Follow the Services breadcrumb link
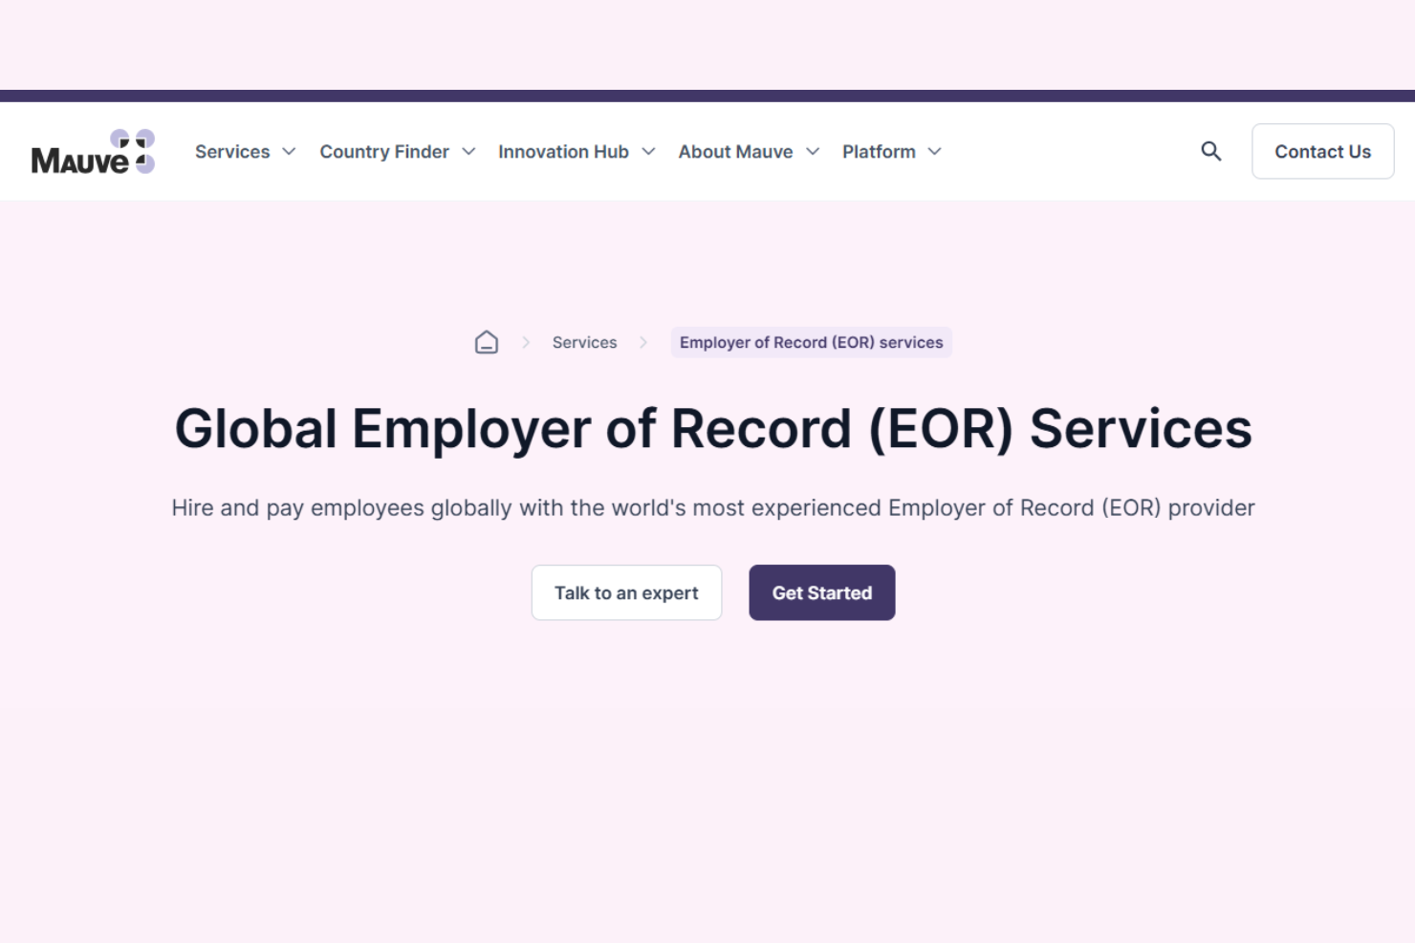The image size is (1415, 943). point(584,342)
